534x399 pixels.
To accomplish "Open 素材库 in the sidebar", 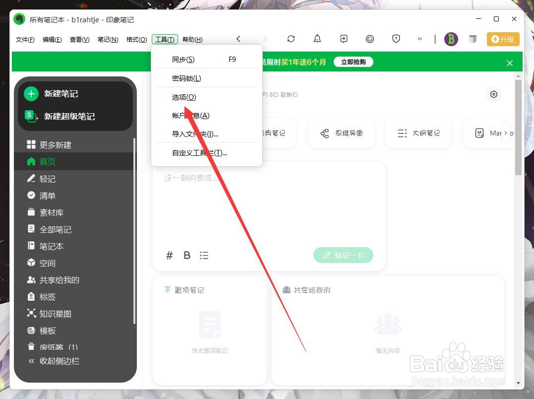I will tap(74, 212).
